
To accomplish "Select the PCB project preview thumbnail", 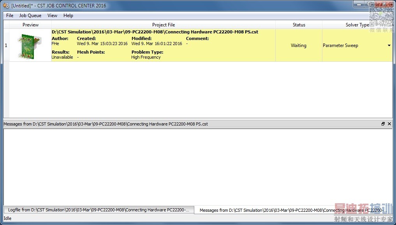I will coord(29,46).
